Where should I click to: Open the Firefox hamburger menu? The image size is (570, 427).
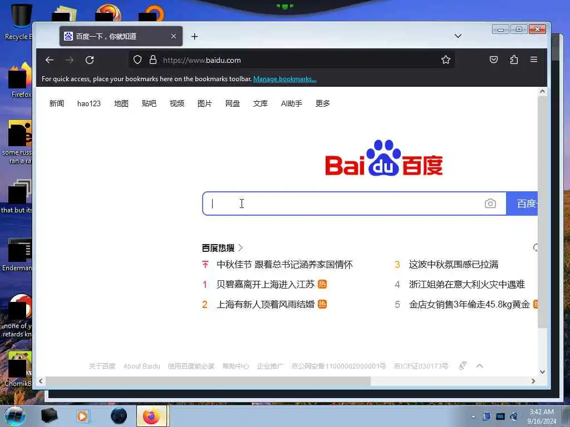coord(534,59)
